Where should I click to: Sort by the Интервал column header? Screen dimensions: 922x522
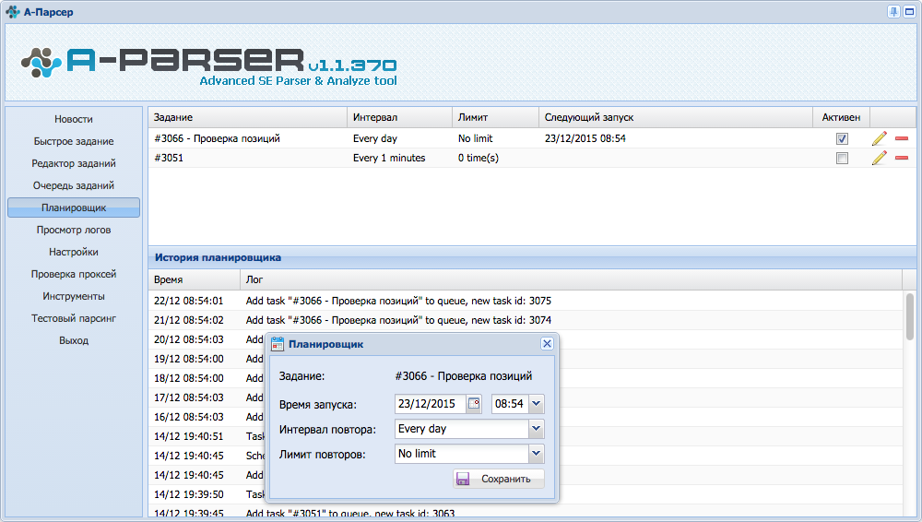pyautogui.click(x=400, y=117)
